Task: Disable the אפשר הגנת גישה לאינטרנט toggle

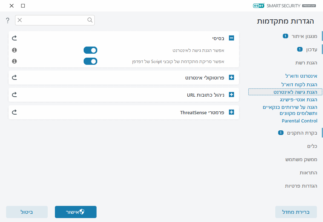Action: click(x=90, y=50)
